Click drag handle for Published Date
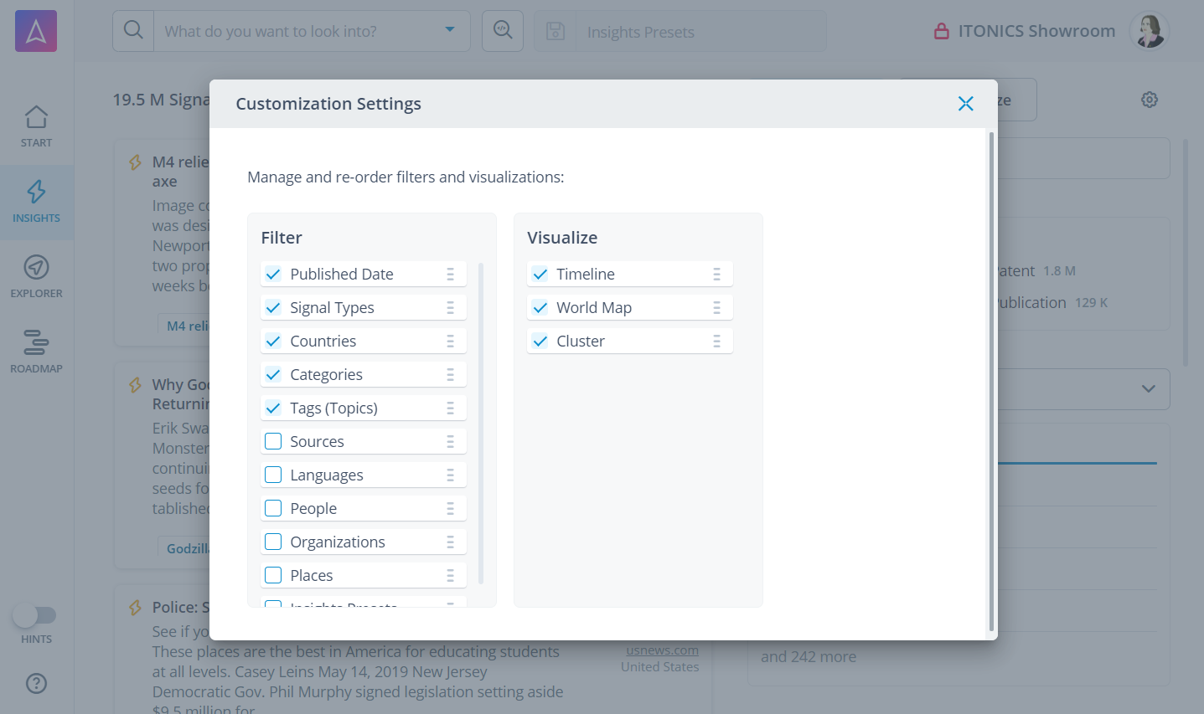 [x=450, y=275]
